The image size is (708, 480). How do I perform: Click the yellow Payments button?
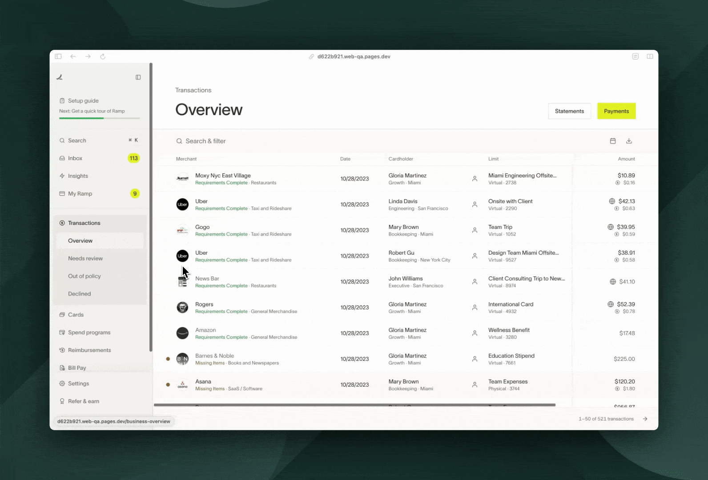click(x=616, y=111)
